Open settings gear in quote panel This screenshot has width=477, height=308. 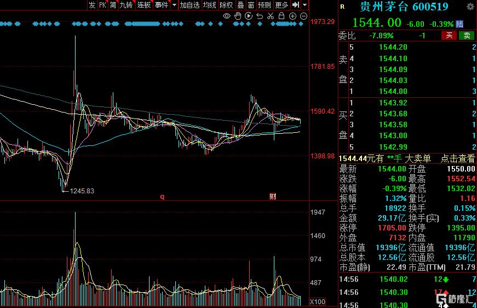pyautogui.click(x=470, y=7)
